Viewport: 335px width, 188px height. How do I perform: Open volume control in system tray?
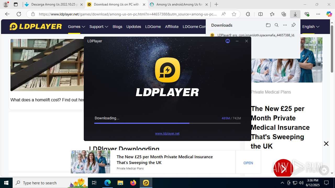click(301, 183)
